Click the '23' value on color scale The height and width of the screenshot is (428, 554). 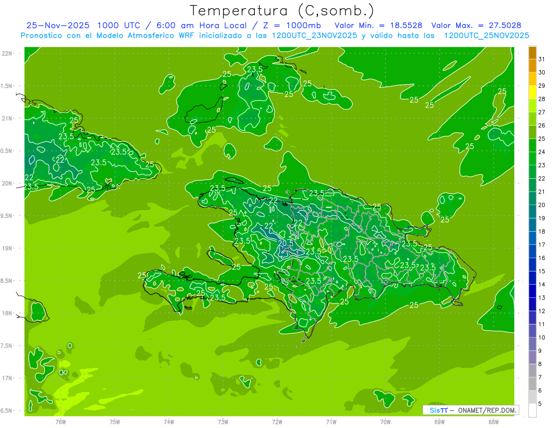tap(542, 165)
